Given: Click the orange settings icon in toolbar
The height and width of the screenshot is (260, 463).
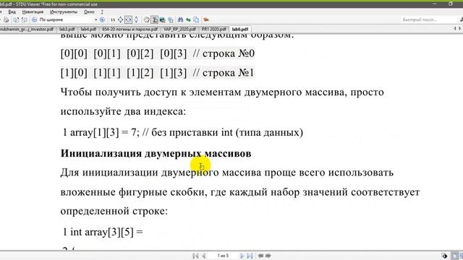Looking at the screenshot, I should 206,19.
